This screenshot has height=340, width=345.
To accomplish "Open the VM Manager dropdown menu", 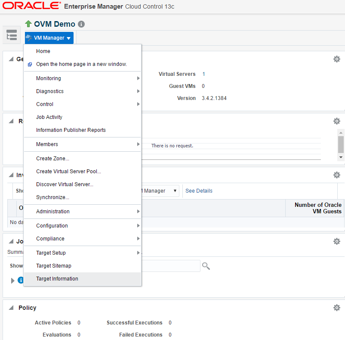I will tap(49, 38).
